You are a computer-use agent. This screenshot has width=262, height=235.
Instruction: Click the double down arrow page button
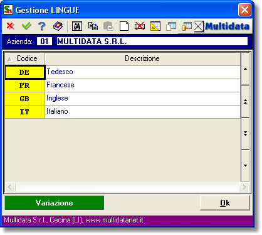(x=246, y=133)
